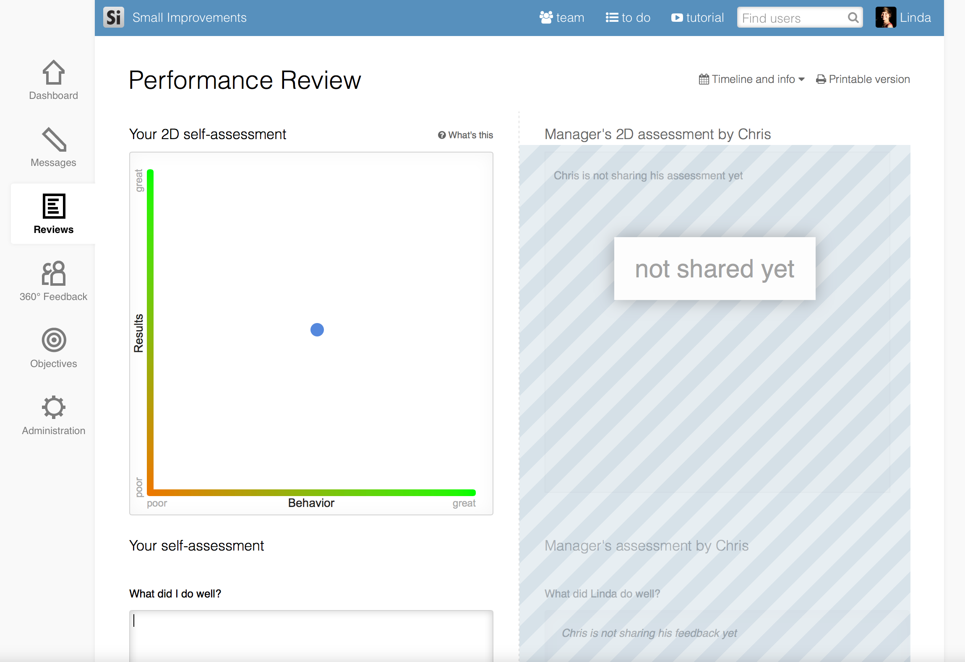Open the team menu item
This screenshot has height=662, width=965.
coord(562,18)
